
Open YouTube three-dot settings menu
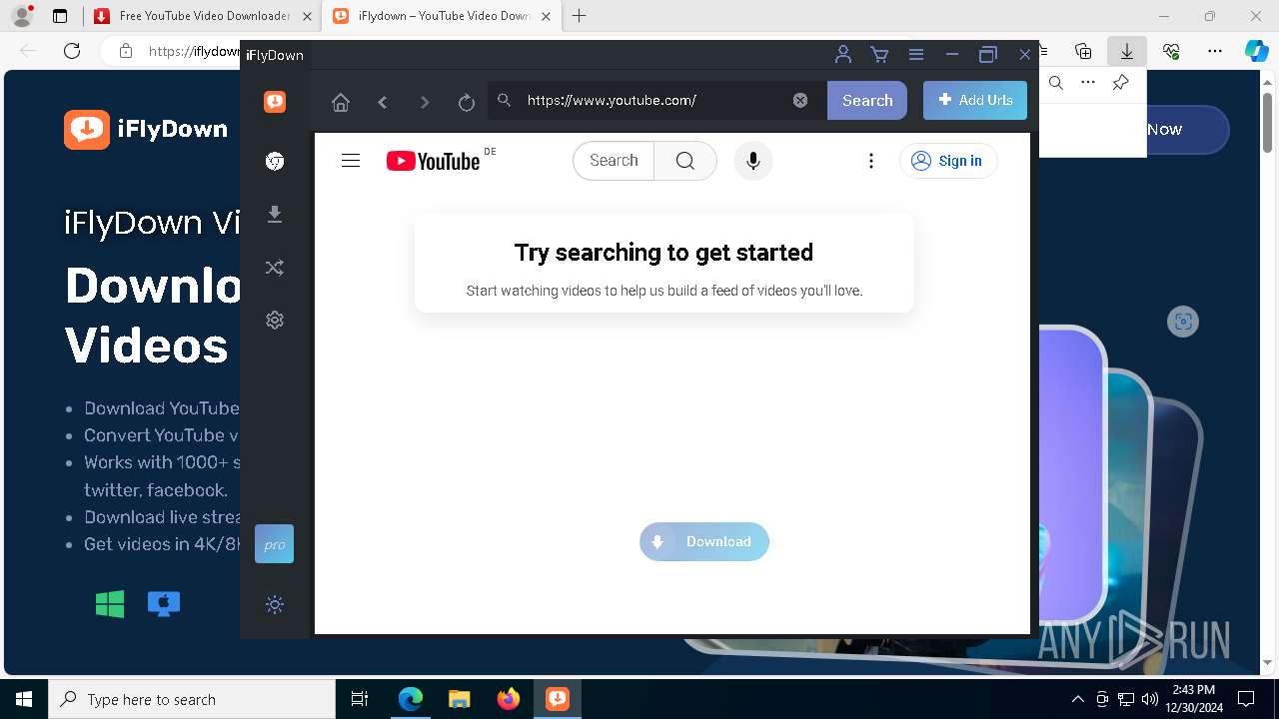tap(871, 161)
